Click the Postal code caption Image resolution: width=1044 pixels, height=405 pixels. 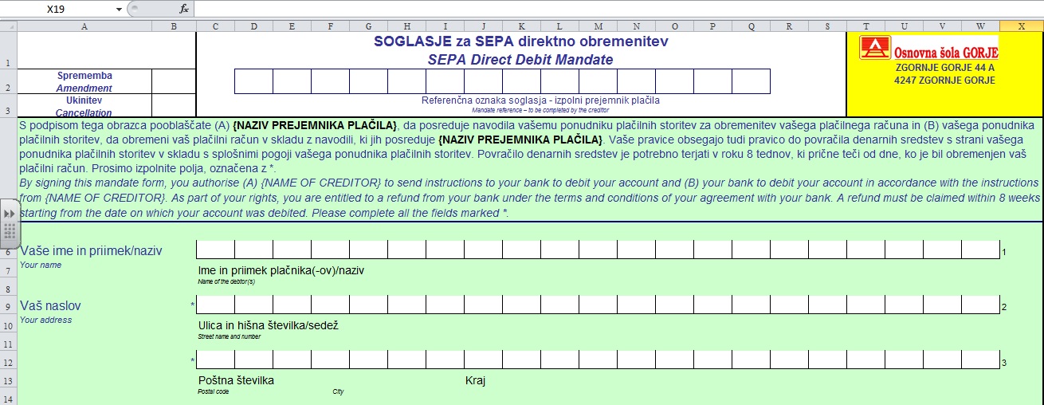(213, 391)
